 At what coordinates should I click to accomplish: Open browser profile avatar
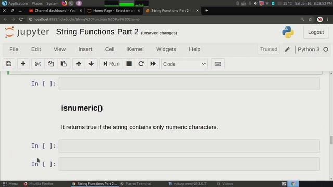point(320,19)
